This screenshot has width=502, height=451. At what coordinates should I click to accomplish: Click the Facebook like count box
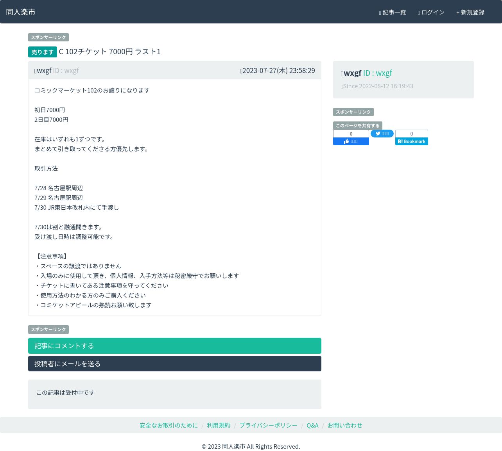pos(351,134)
